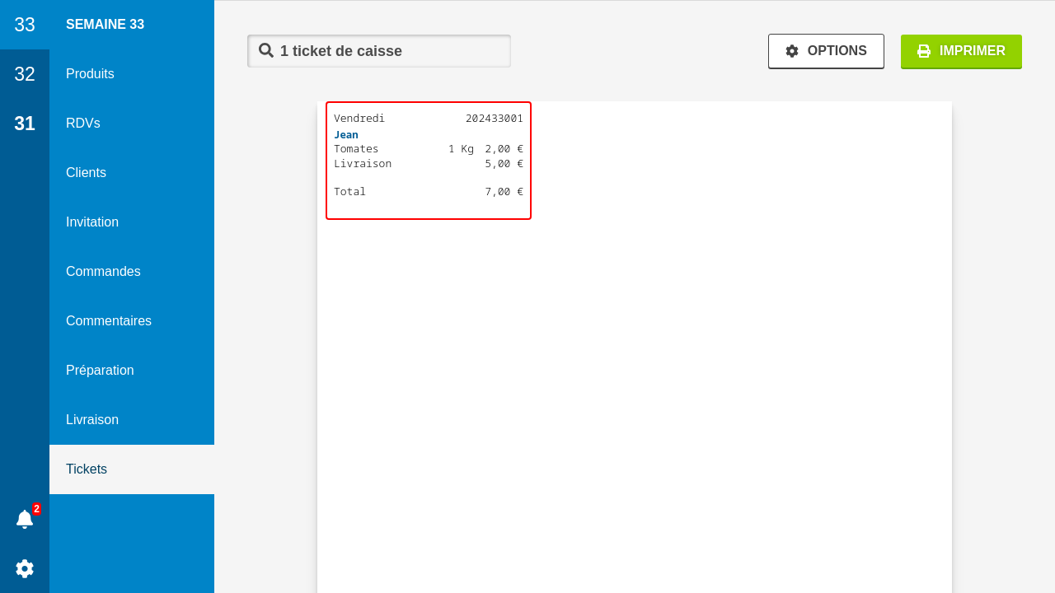Navigate to Commandes
The height and width of the screenshot is (593, 1055).
[103, 272]
